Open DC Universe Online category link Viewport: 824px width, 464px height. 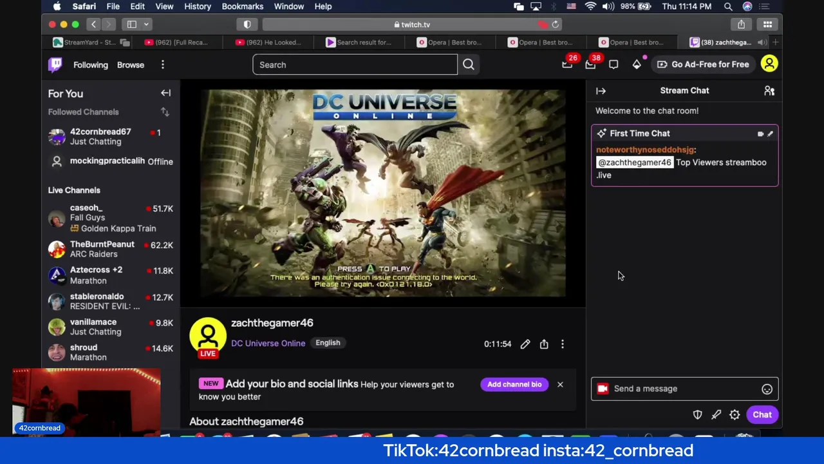click(268, 343)
